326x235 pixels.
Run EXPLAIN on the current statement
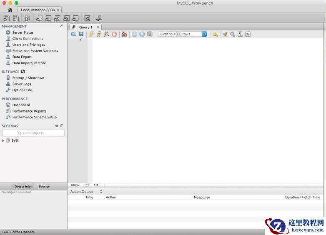pyautogui.click(x=107, y=34)
